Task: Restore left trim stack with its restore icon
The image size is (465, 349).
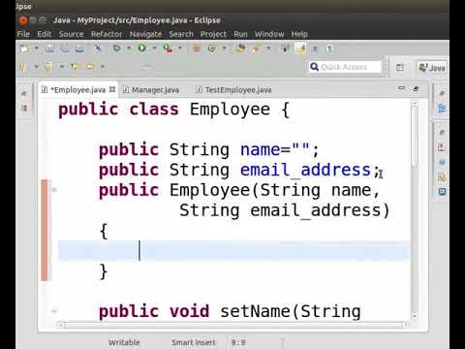Action: click(24, 93)
